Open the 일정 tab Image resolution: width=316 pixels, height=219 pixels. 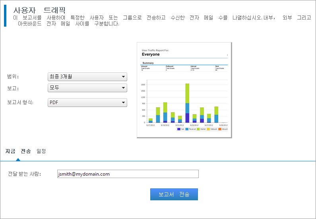[41, 151]
